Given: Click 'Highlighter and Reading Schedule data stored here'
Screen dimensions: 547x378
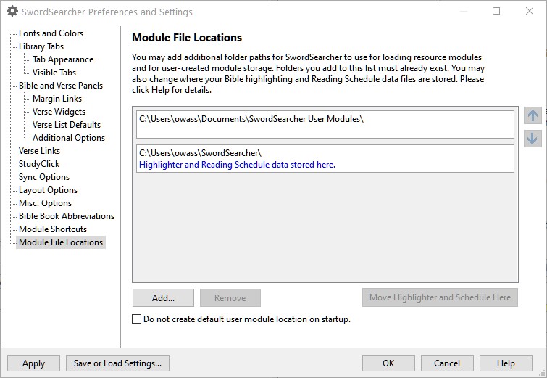Looking at the screenshot, I should [x=237, y=165].
